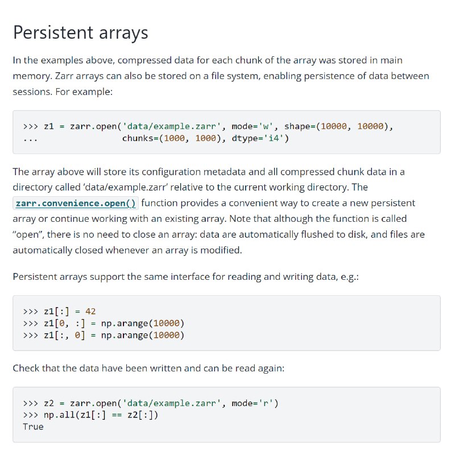The image size is (451, 455).
Task: Click the True output in last code block
Action: pyautogui.click(x=33, y=427)
